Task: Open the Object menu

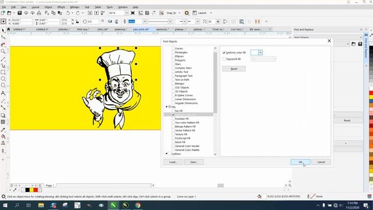Action: pos(48,7)
